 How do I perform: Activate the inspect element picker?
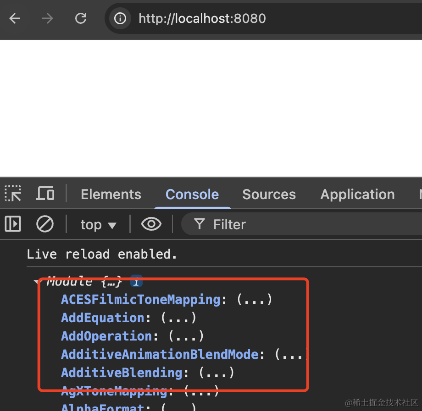pos(13,193)
